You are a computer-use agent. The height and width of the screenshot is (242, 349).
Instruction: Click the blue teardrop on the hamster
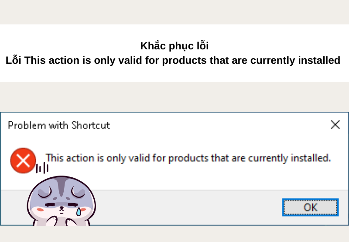pos(79,211)
